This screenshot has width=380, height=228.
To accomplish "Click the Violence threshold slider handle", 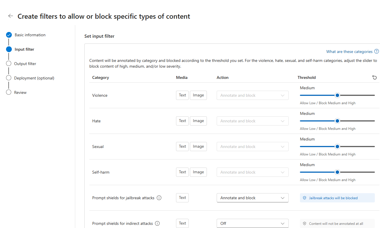I will click(x=337, y=95).
